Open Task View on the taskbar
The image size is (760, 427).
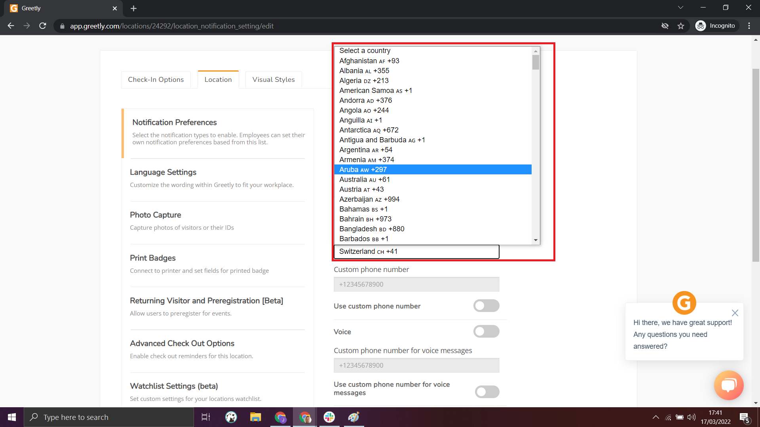coord(206,417)
